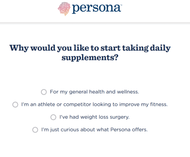The image size is (190, 157).
Task: Select the athlete or competitor radio button
Action: coord(15,105)
